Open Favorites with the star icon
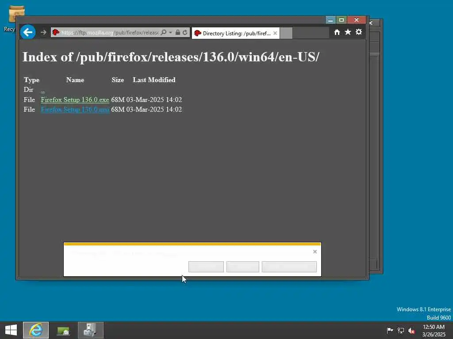 click(348, 32)
